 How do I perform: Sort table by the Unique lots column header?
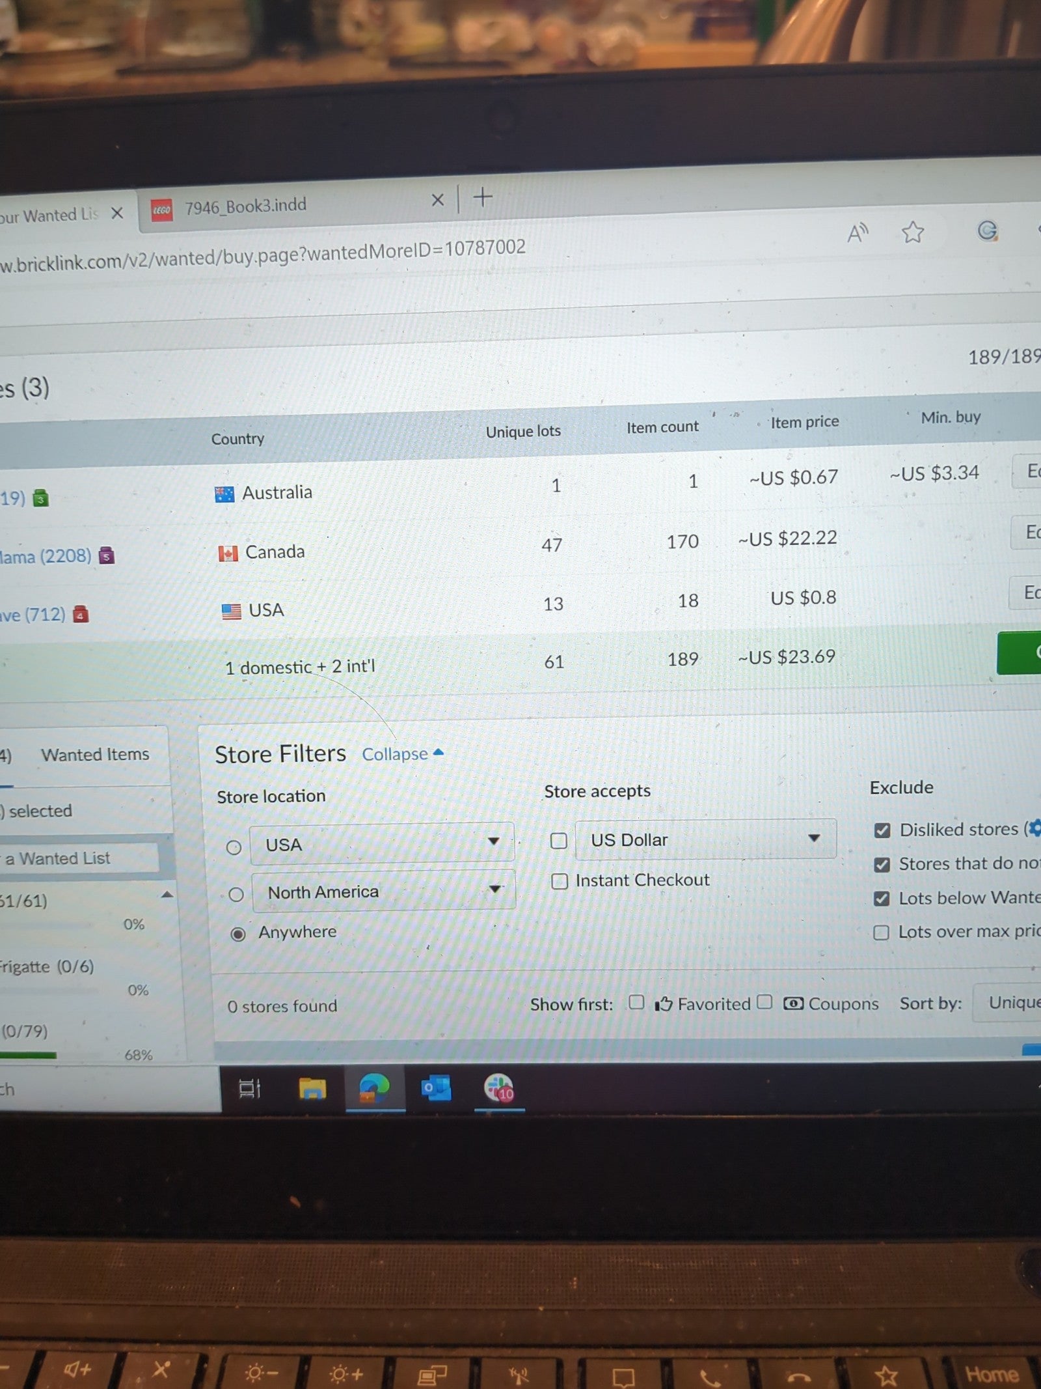[x=523, y=431]
